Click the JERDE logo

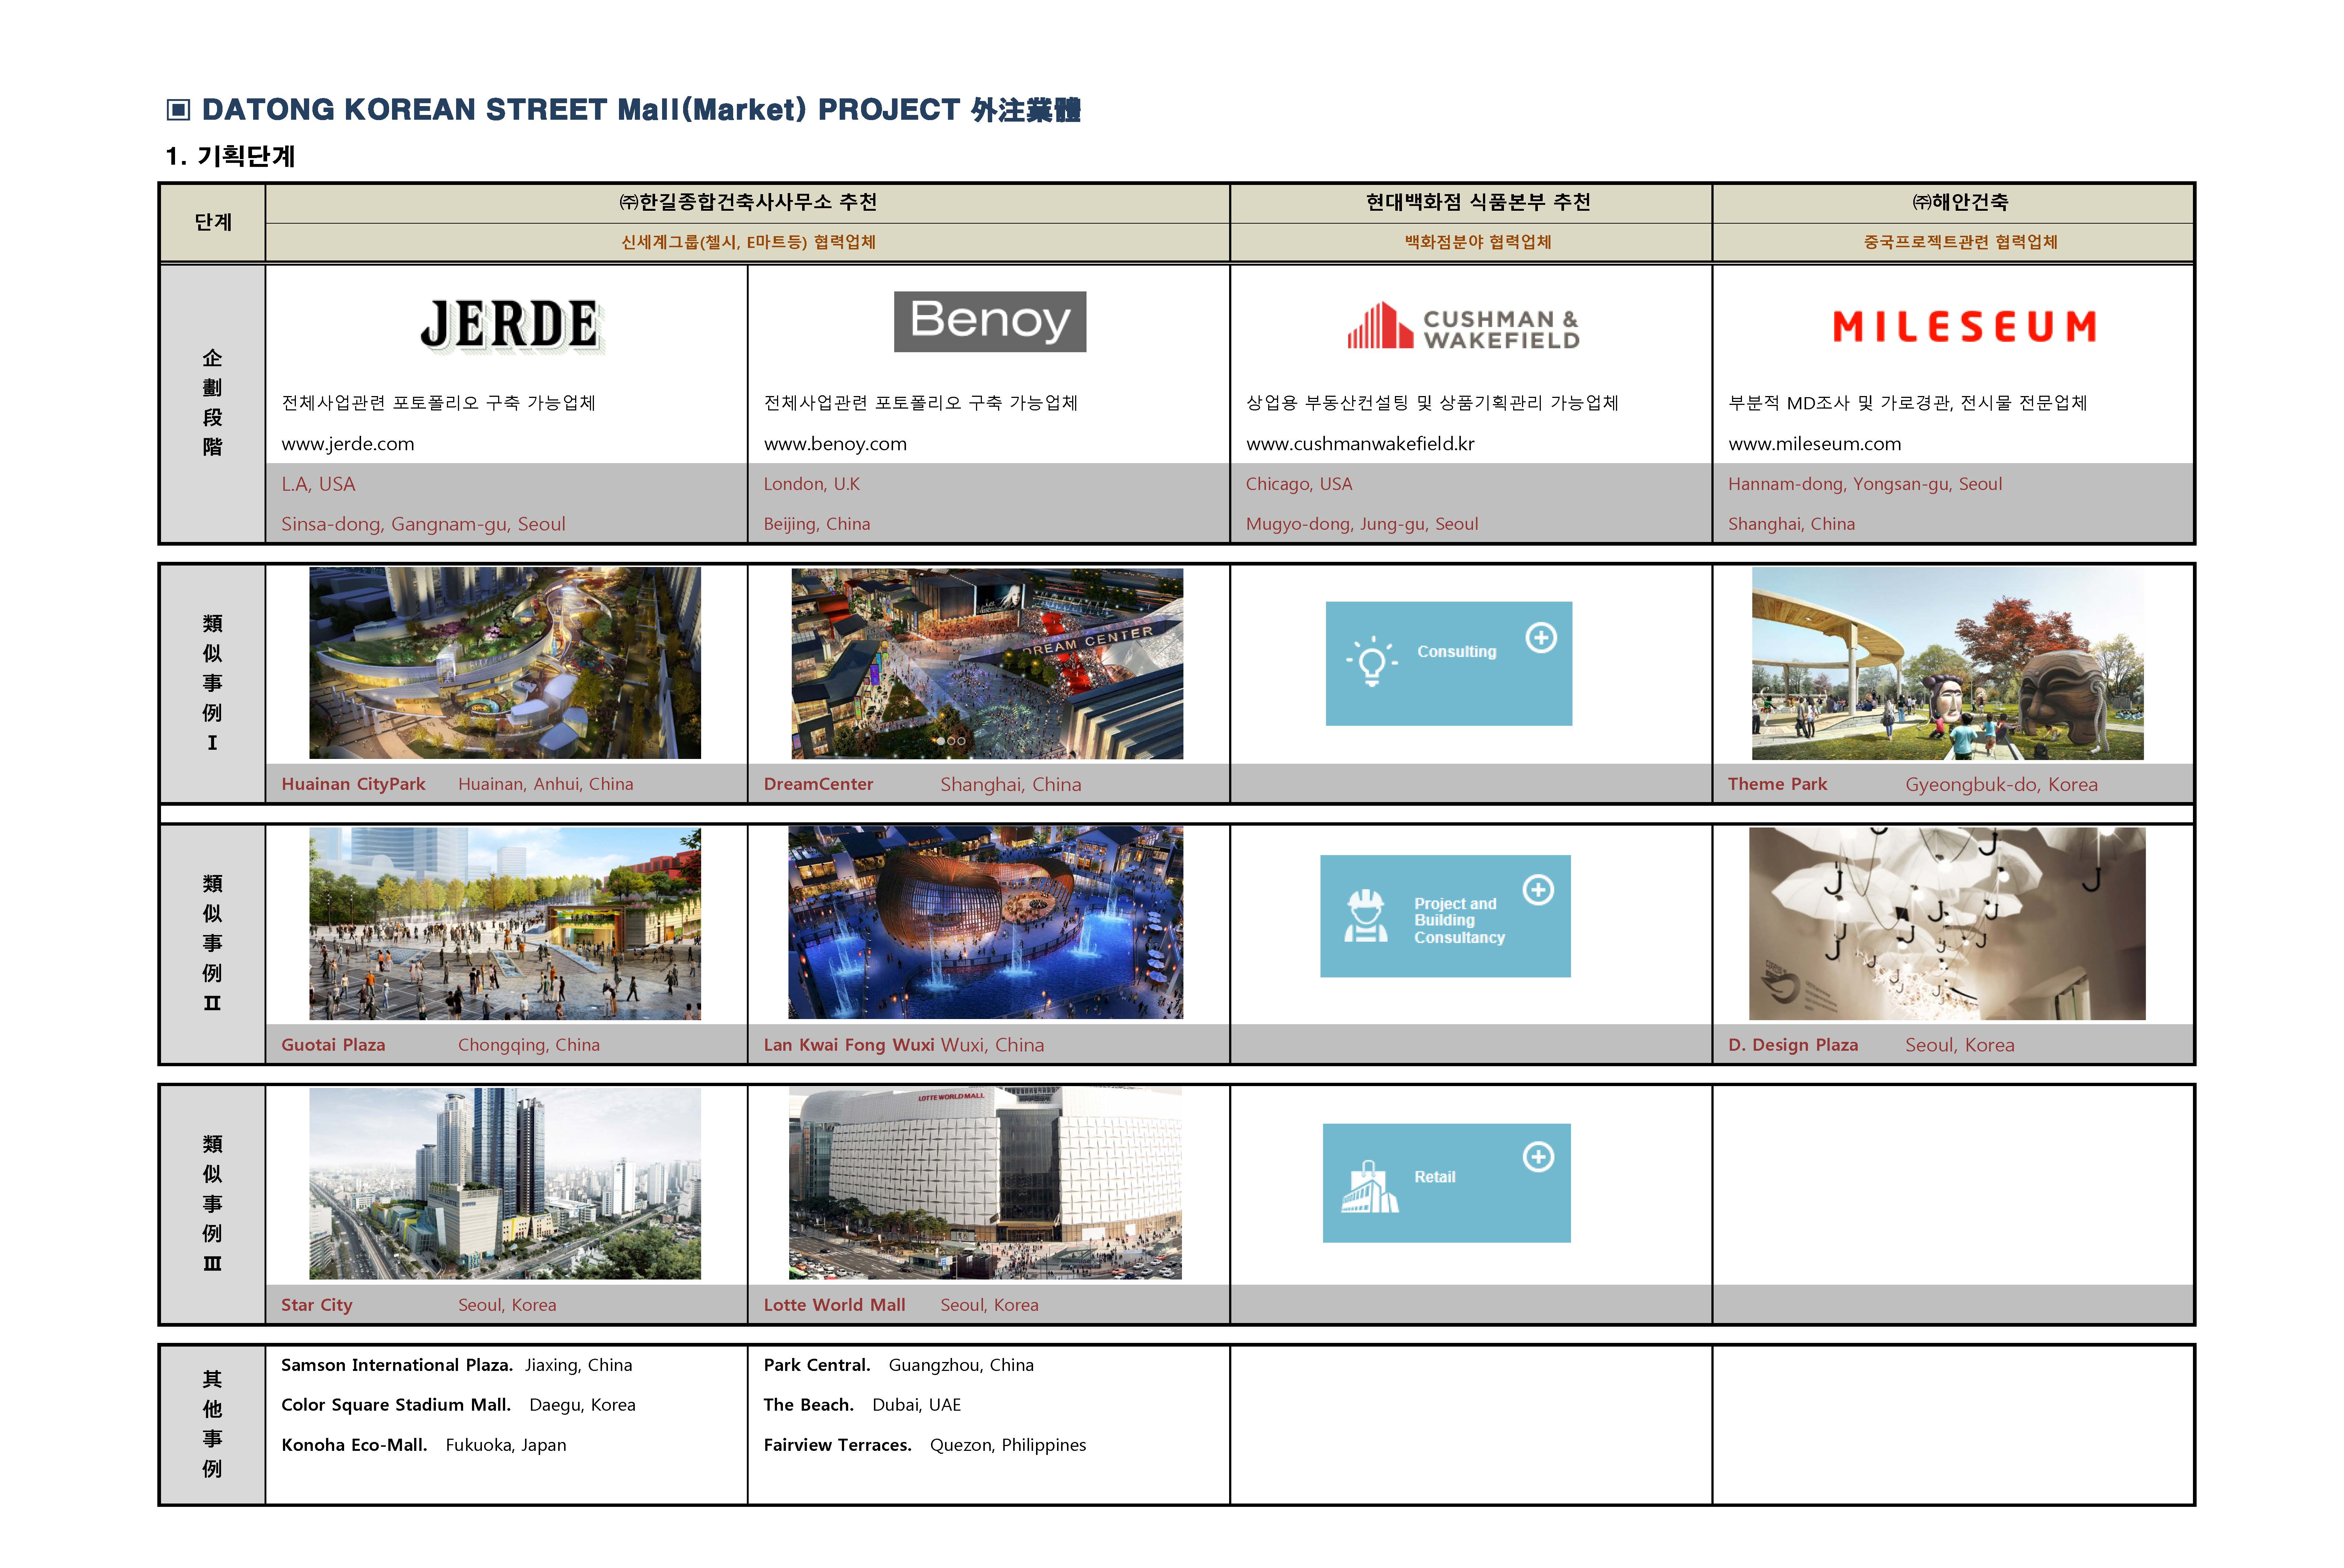509,325
